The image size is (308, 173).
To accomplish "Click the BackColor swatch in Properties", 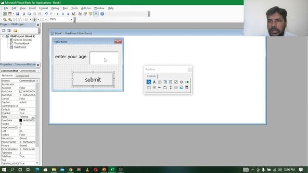I will [x=21, y=91].
